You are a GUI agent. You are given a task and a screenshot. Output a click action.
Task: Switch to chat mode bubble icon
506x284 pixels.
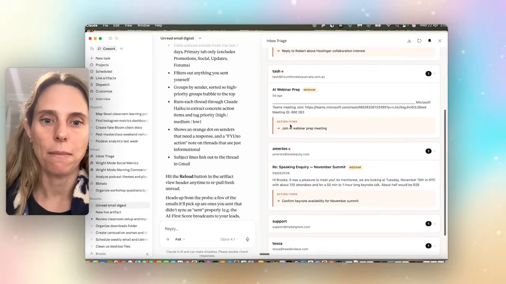[92, 49]
